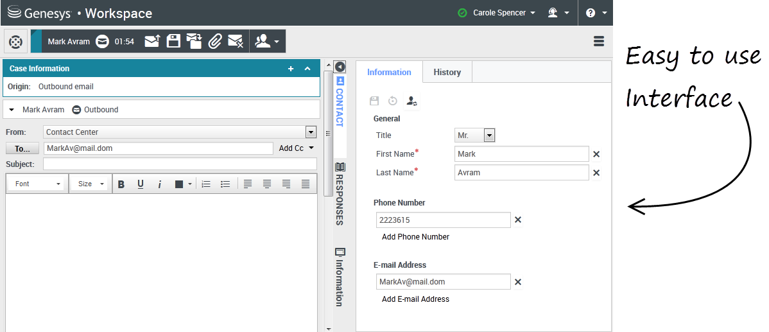Screen dimensions: 769x332
Task: Click into the Subject input field
Action: point(180,164)
